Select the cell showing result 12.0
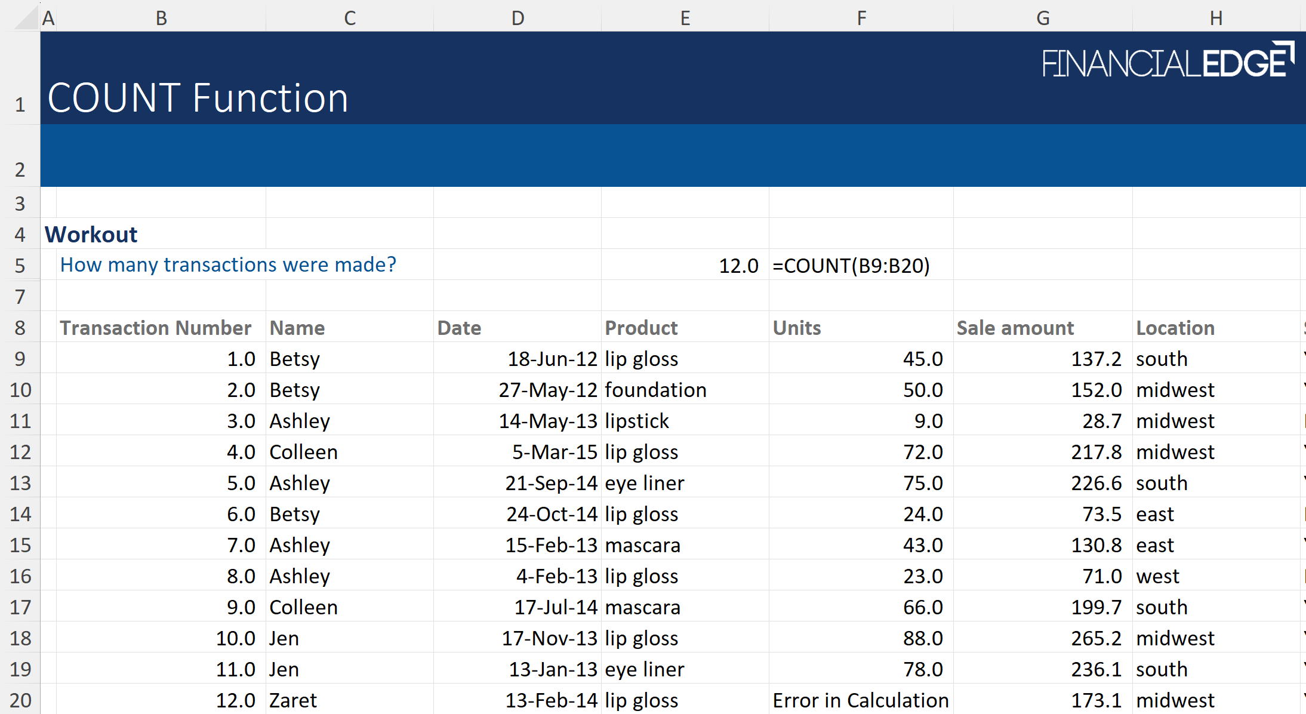 point(738,265)
